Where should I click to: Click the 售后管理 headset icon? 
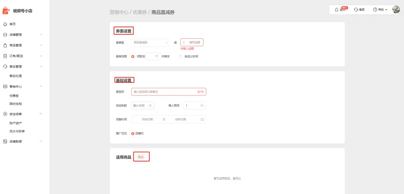tap(5, 66)
